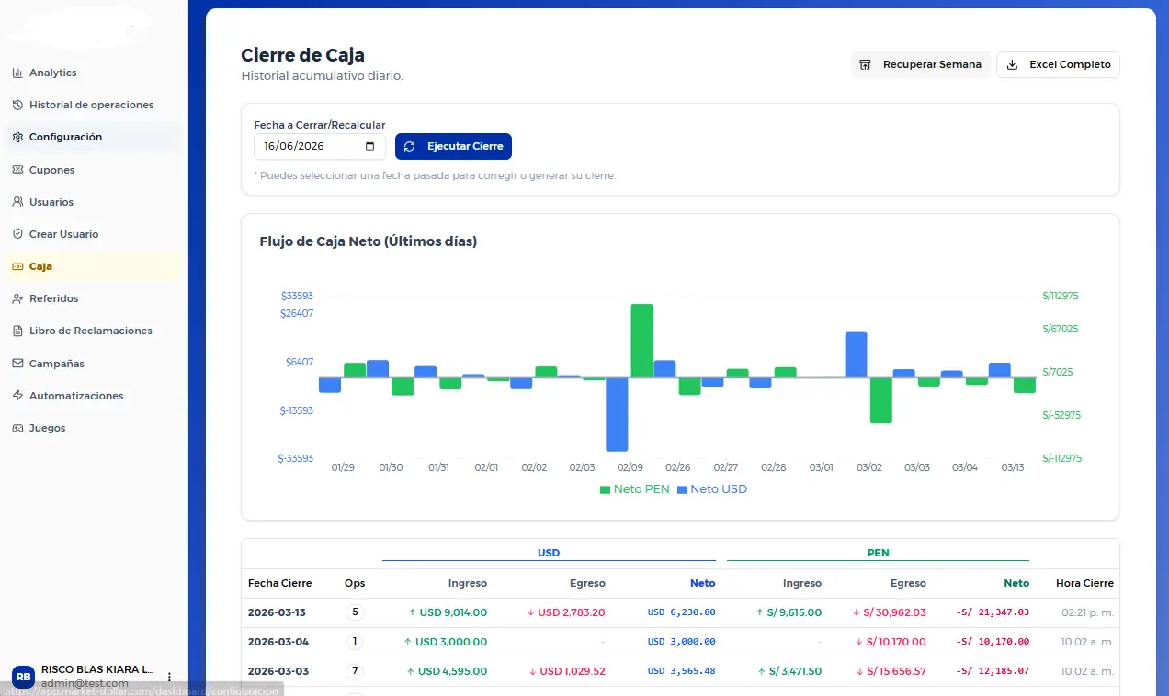Click the Configuración gear icon
Screen dimensions: 1169x696
point(17,137)
